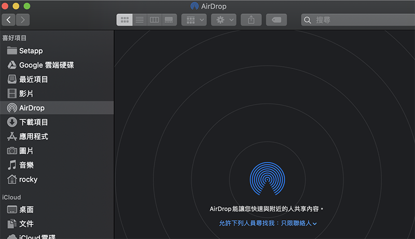Open iCloud 文件 in sidebar

click(57, 224)
